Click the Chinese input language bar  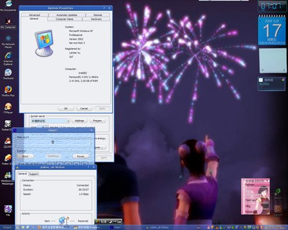tap(108, 222)
